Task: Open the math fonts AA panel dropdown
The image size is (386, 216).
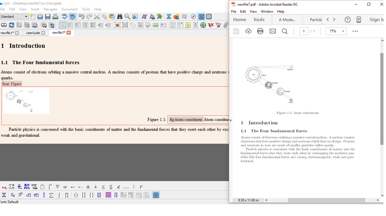Action: tap(27, 187)
